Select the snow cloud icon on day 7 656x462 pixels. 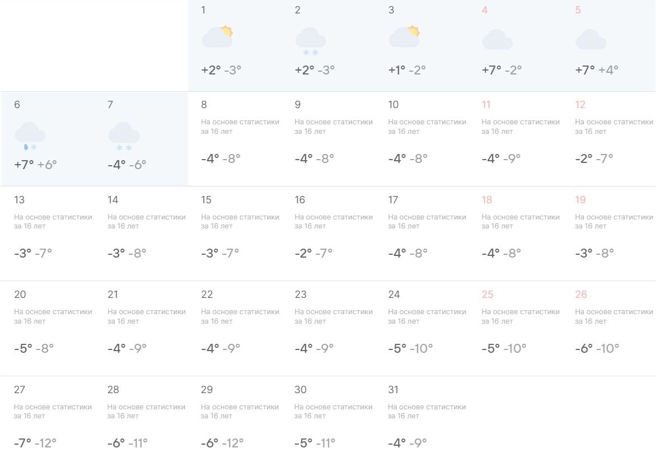coord(124,136)
